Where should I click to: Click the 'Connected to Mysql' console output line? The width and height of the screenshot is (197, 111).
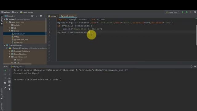coord(26,73)
